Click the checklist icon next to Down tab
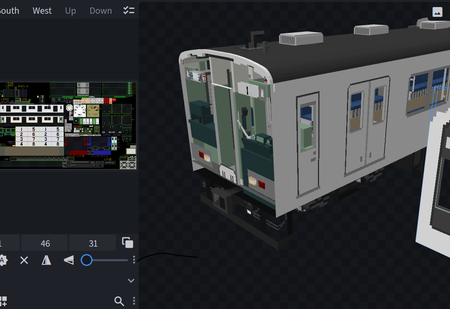 [129, 10]
